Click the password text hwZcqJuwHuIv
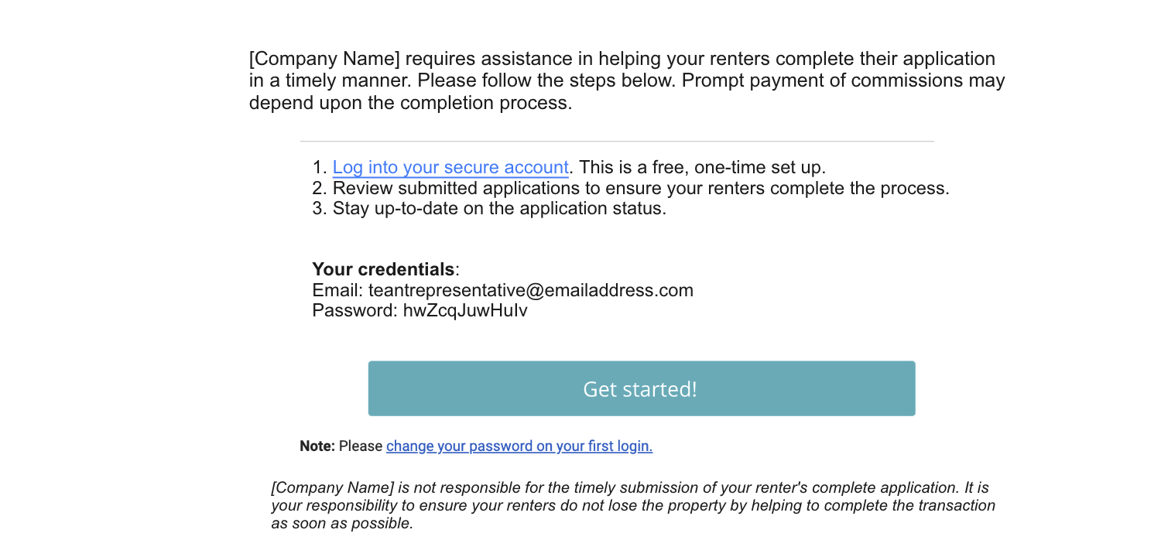The height and width of the screenshot is (557, 1161). (x=464, y=311)
